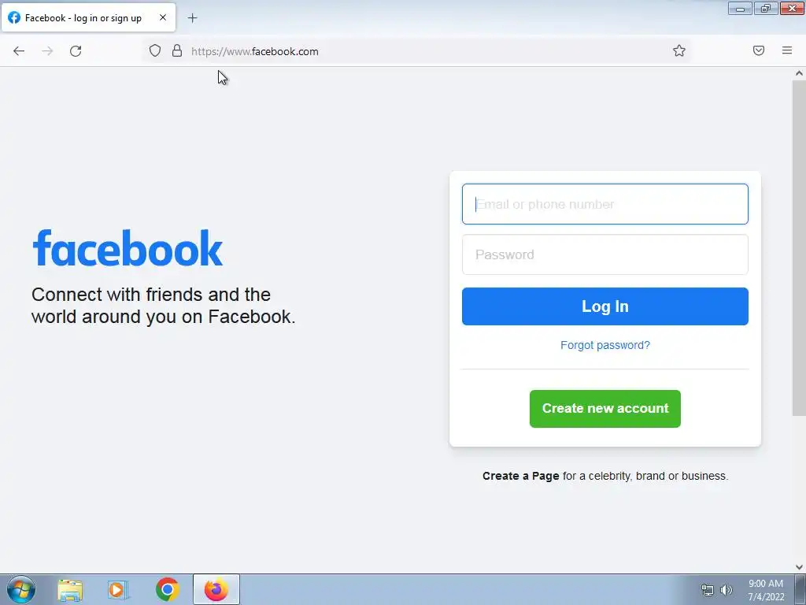Click the Show desktop button
806x605 pixels.
pos(800,589)
